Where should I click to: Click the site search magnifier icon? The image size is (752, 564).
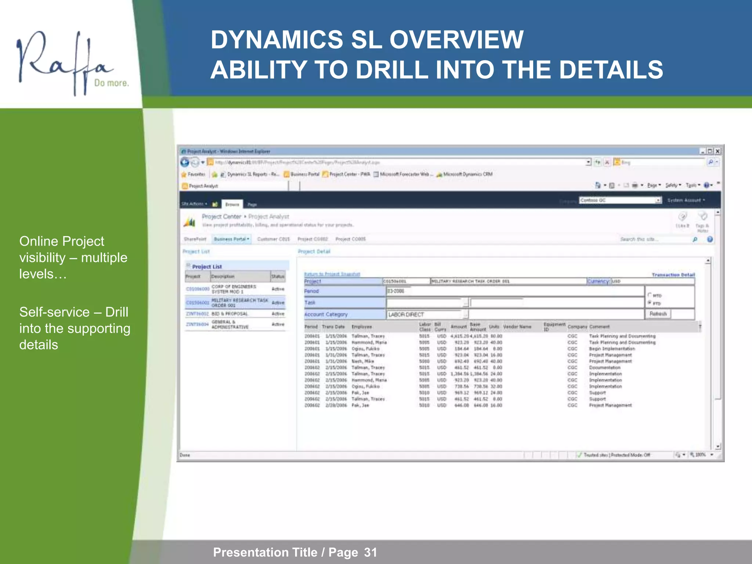point(695,239)
